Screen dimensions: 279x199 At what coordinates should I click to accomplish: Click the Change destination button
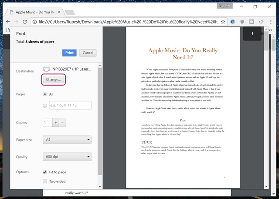54,80
